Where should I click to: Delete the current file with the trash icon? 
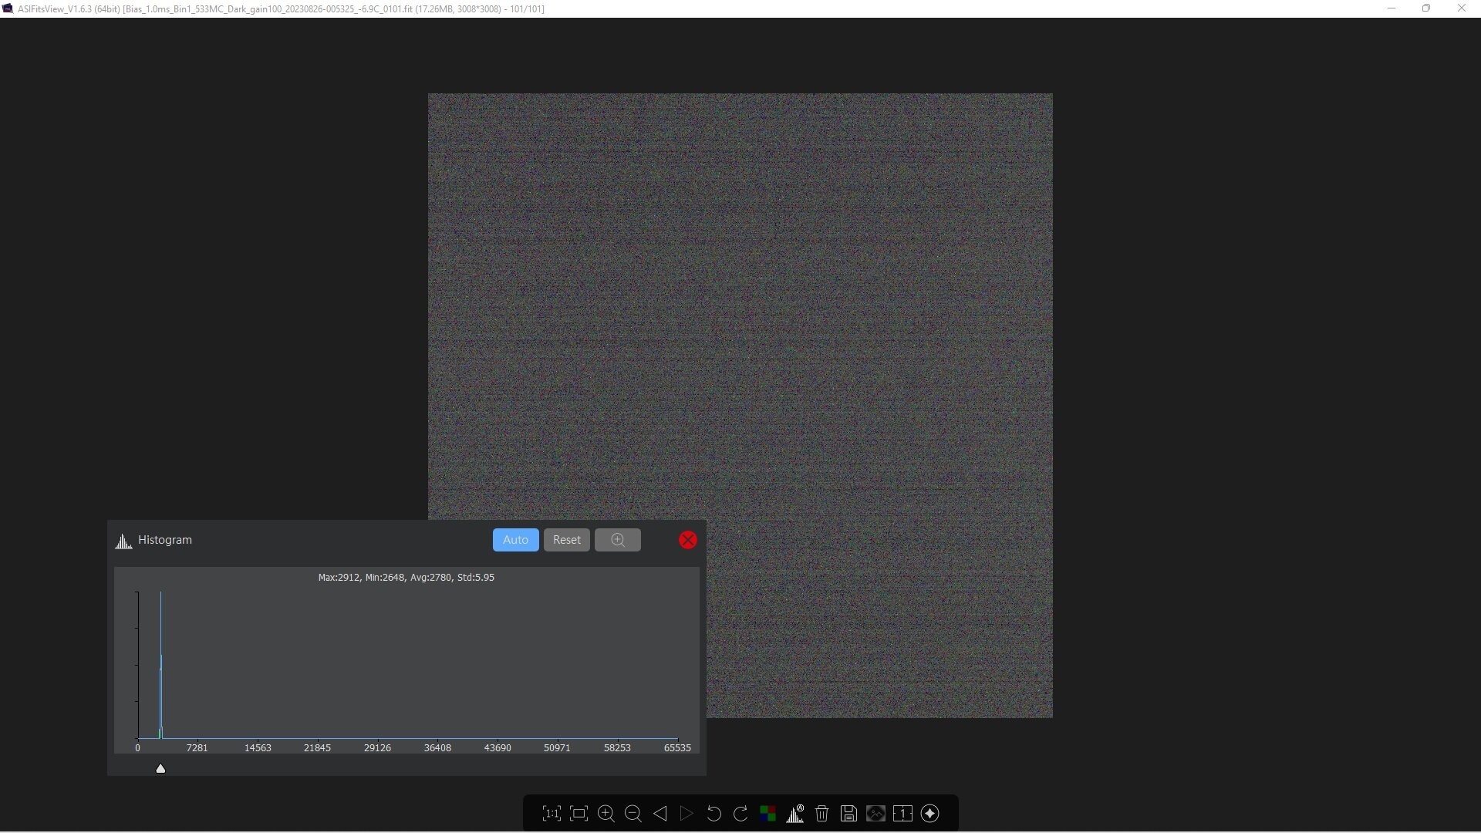[x=822, y=814]
